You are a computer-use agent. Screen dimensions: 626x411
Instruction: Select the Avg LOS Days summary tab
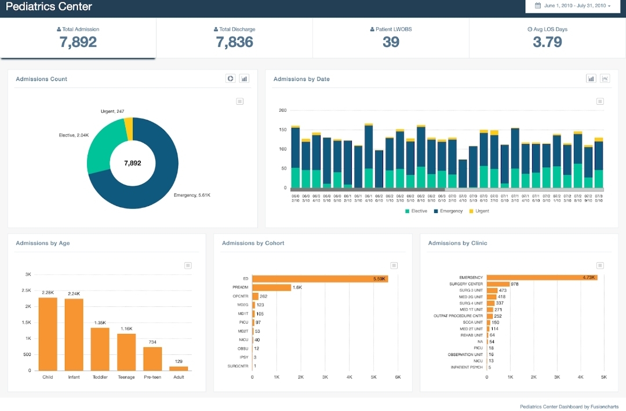coord(547,38)
